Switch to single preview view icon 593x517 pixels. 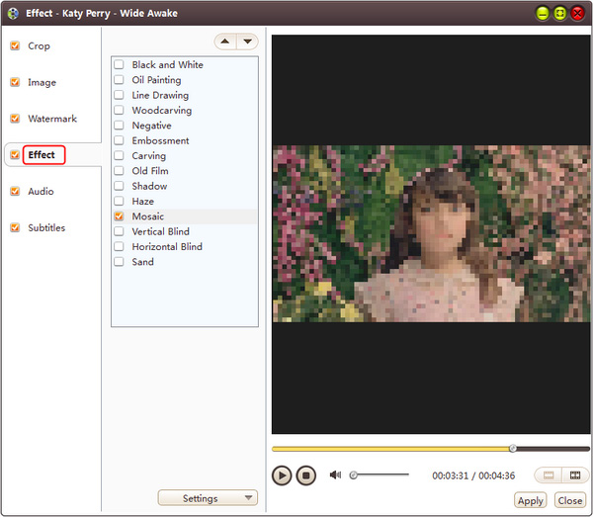pyautogui.click(x=548, y=475)
